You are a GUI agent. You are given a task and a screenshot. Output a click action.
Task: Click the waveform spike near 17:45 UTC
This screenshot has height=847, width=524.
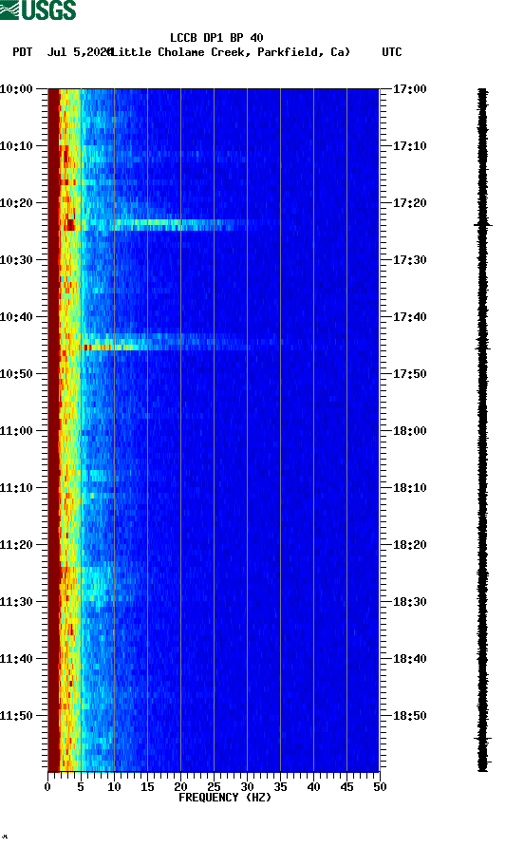pos(483,348)
